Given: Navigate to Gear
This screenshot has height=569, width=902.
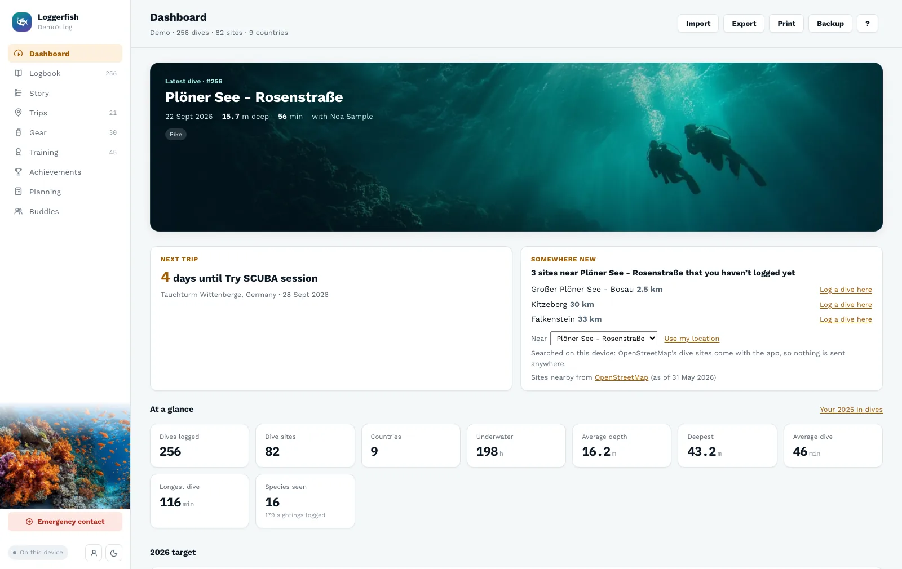Looking at the screenshot, I should coord(65,132).
